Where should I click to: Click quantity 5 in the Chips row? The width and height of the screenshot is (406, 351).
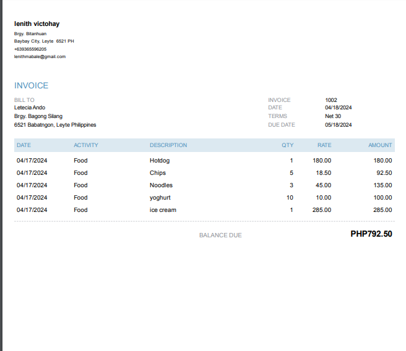tap(292, 173)
